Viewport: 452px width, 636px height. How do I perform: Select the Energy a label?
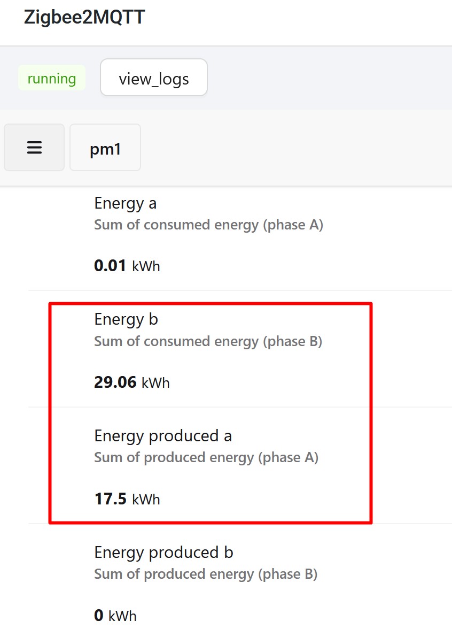(126, 203)
